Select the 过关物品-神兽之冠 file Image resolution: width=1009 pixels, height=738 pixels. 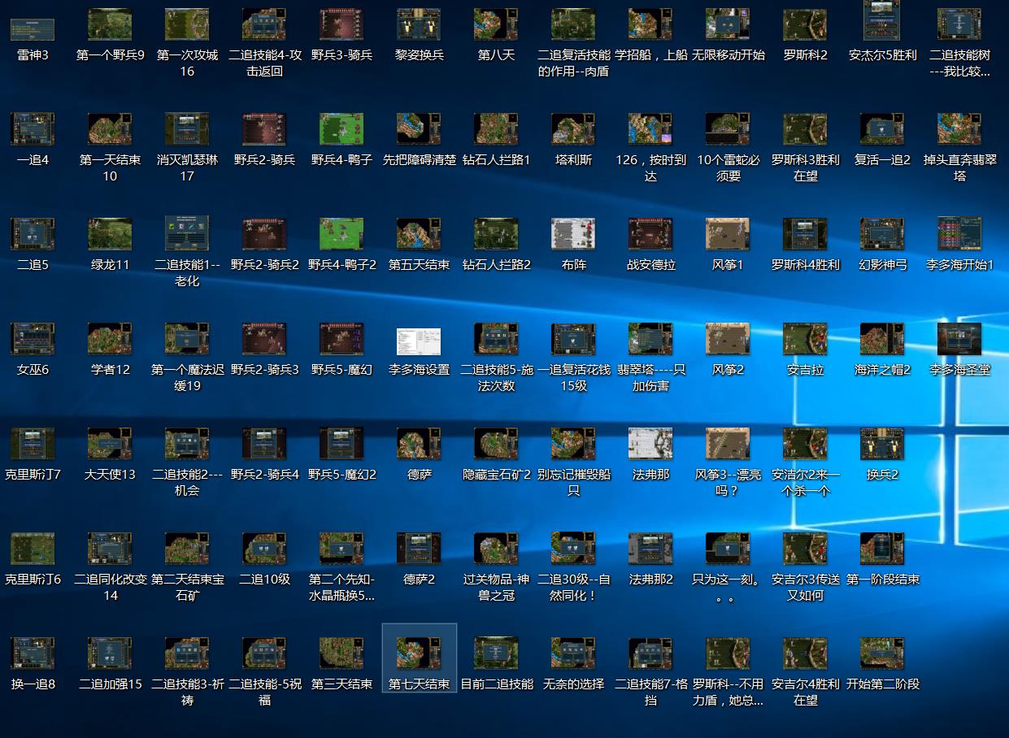[x=496, y=549]
